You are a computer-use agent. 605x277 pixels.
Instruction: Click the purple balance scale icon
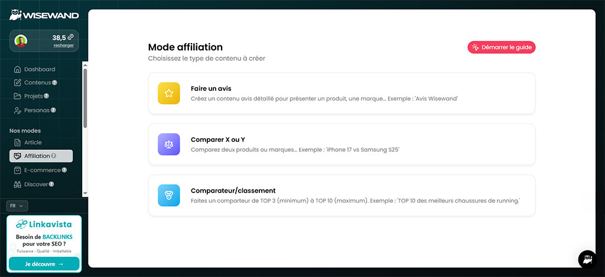click(168, 144)
